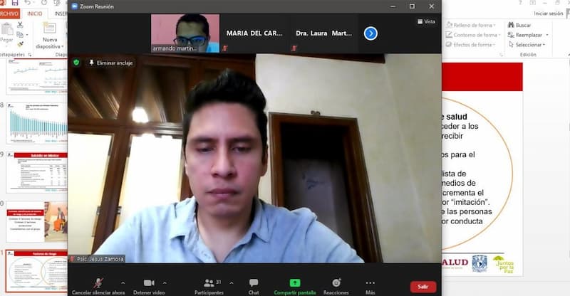Select slide 10 thumbnail with illustration
The height and width of the screenshot is (296, 570).
(37, 221)
